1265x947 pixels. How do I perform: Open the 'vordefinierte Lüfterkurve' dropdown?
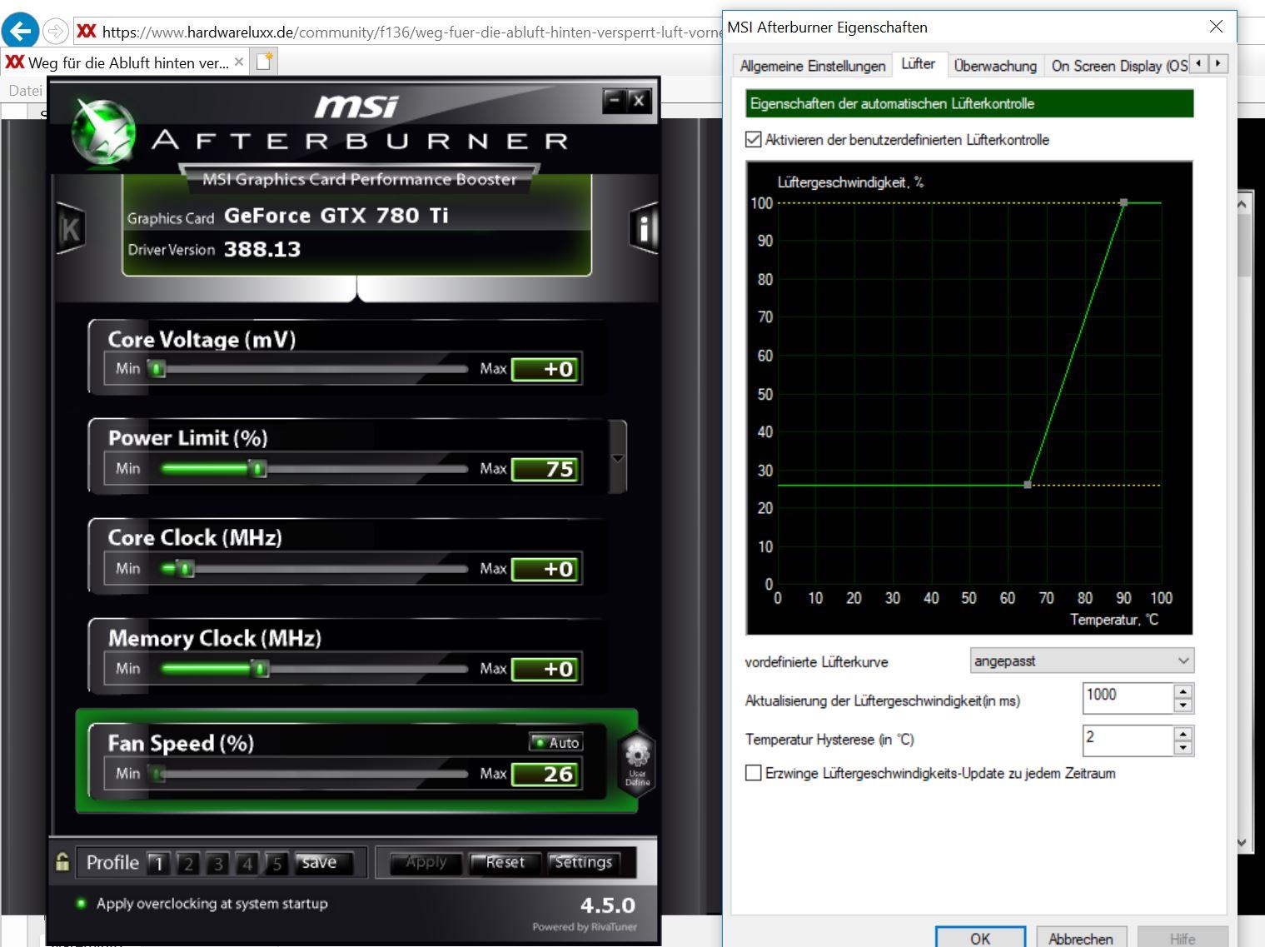tap(1082, 660)
